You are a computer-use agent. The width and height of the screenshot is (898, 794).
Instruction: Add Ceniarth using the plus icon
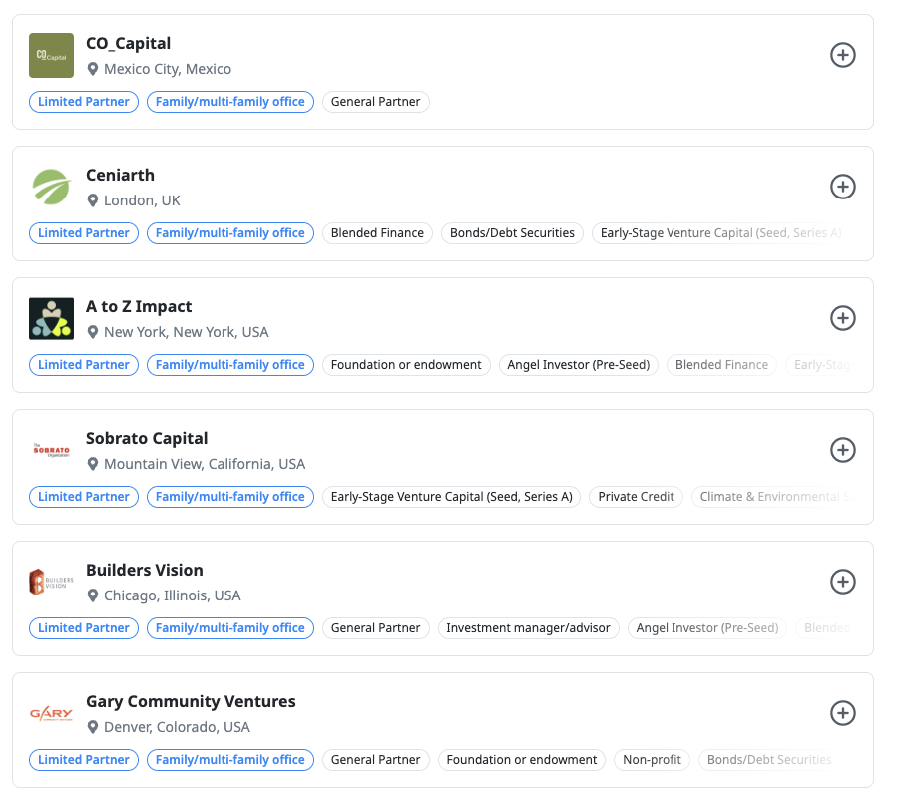(x=843, y=187)
